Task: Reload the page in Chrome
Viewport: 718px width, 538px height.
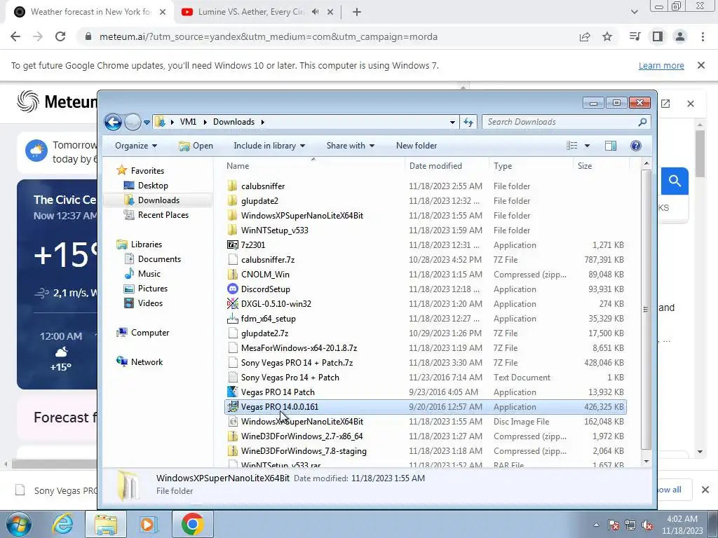Action: click(60, 36)
